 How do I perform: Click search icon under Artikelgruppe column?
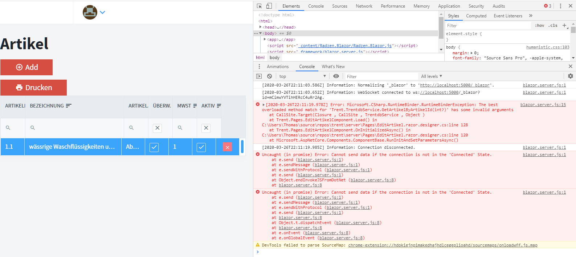[131, 128]
